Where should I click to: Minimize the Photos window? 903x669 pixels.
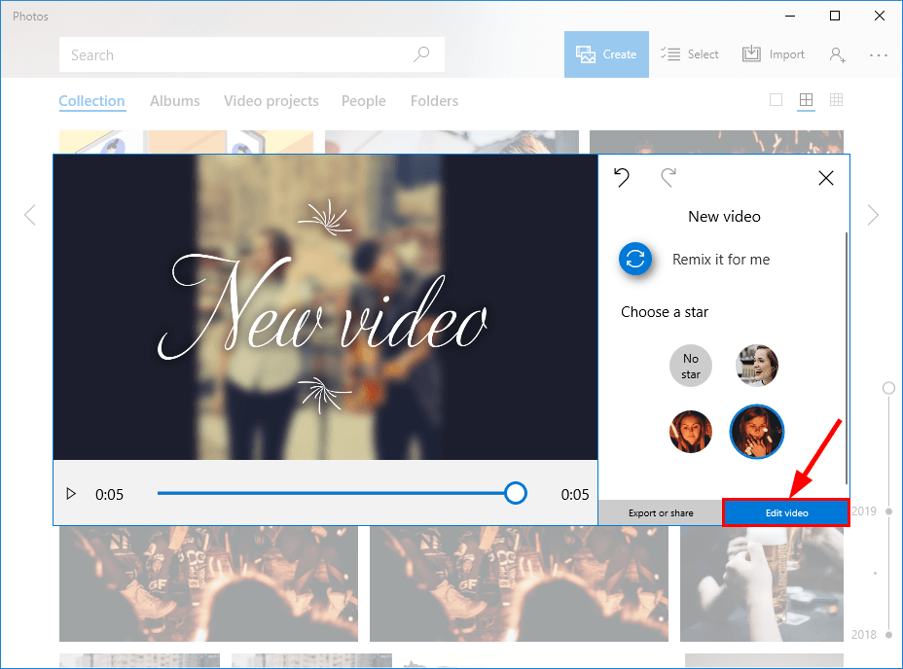pyautogui.click(x=790, y=16)
